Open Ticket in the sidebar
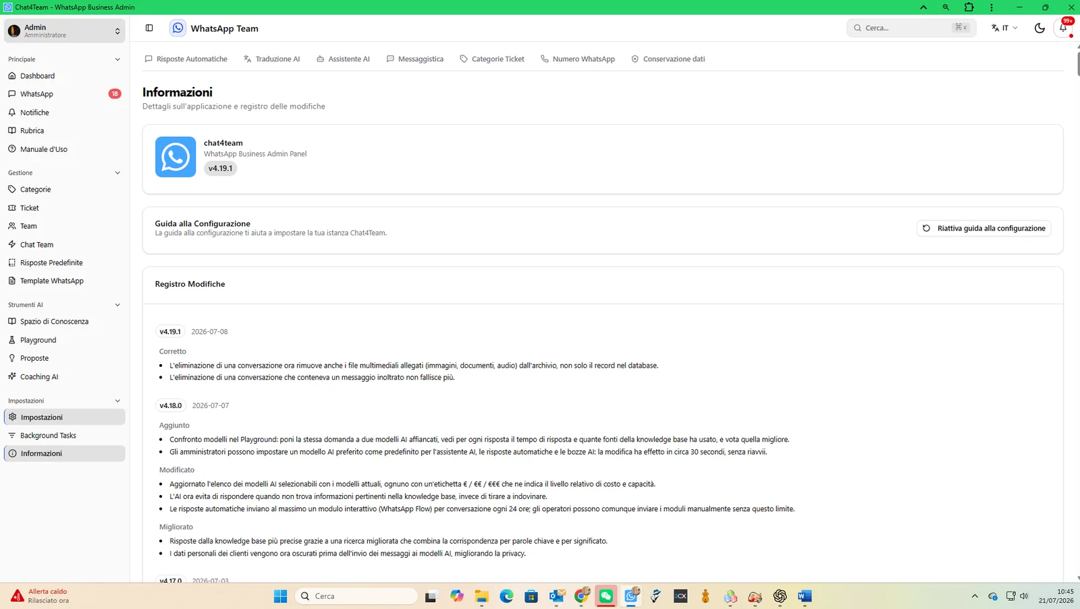Image resolution: width=1080 pixels, height=609 pixels. click(64, 208)
